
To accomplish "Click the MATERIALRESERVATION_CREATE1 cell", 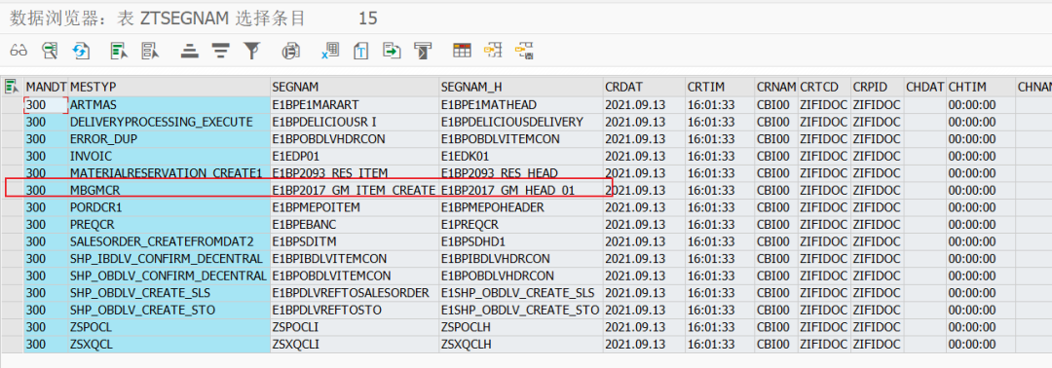I will coord(169,173).
